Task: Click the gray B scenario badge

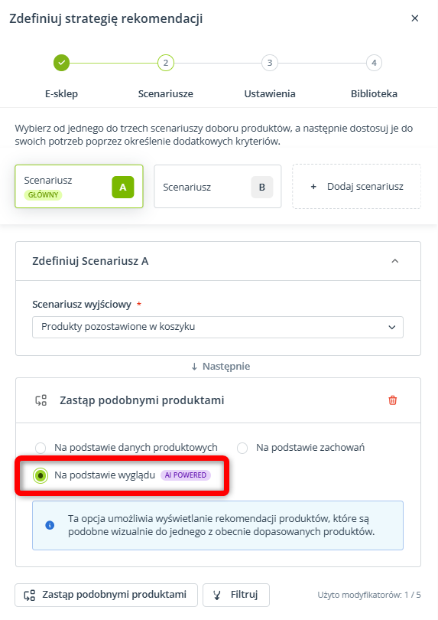Action: [262, 187]
